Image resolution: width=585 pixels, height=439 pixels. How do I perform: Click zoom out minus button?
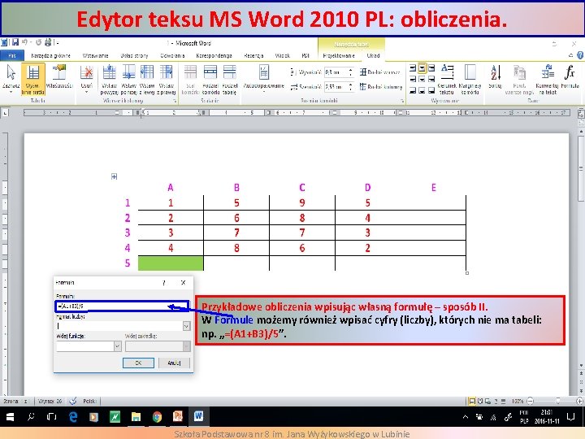(530, 402)
